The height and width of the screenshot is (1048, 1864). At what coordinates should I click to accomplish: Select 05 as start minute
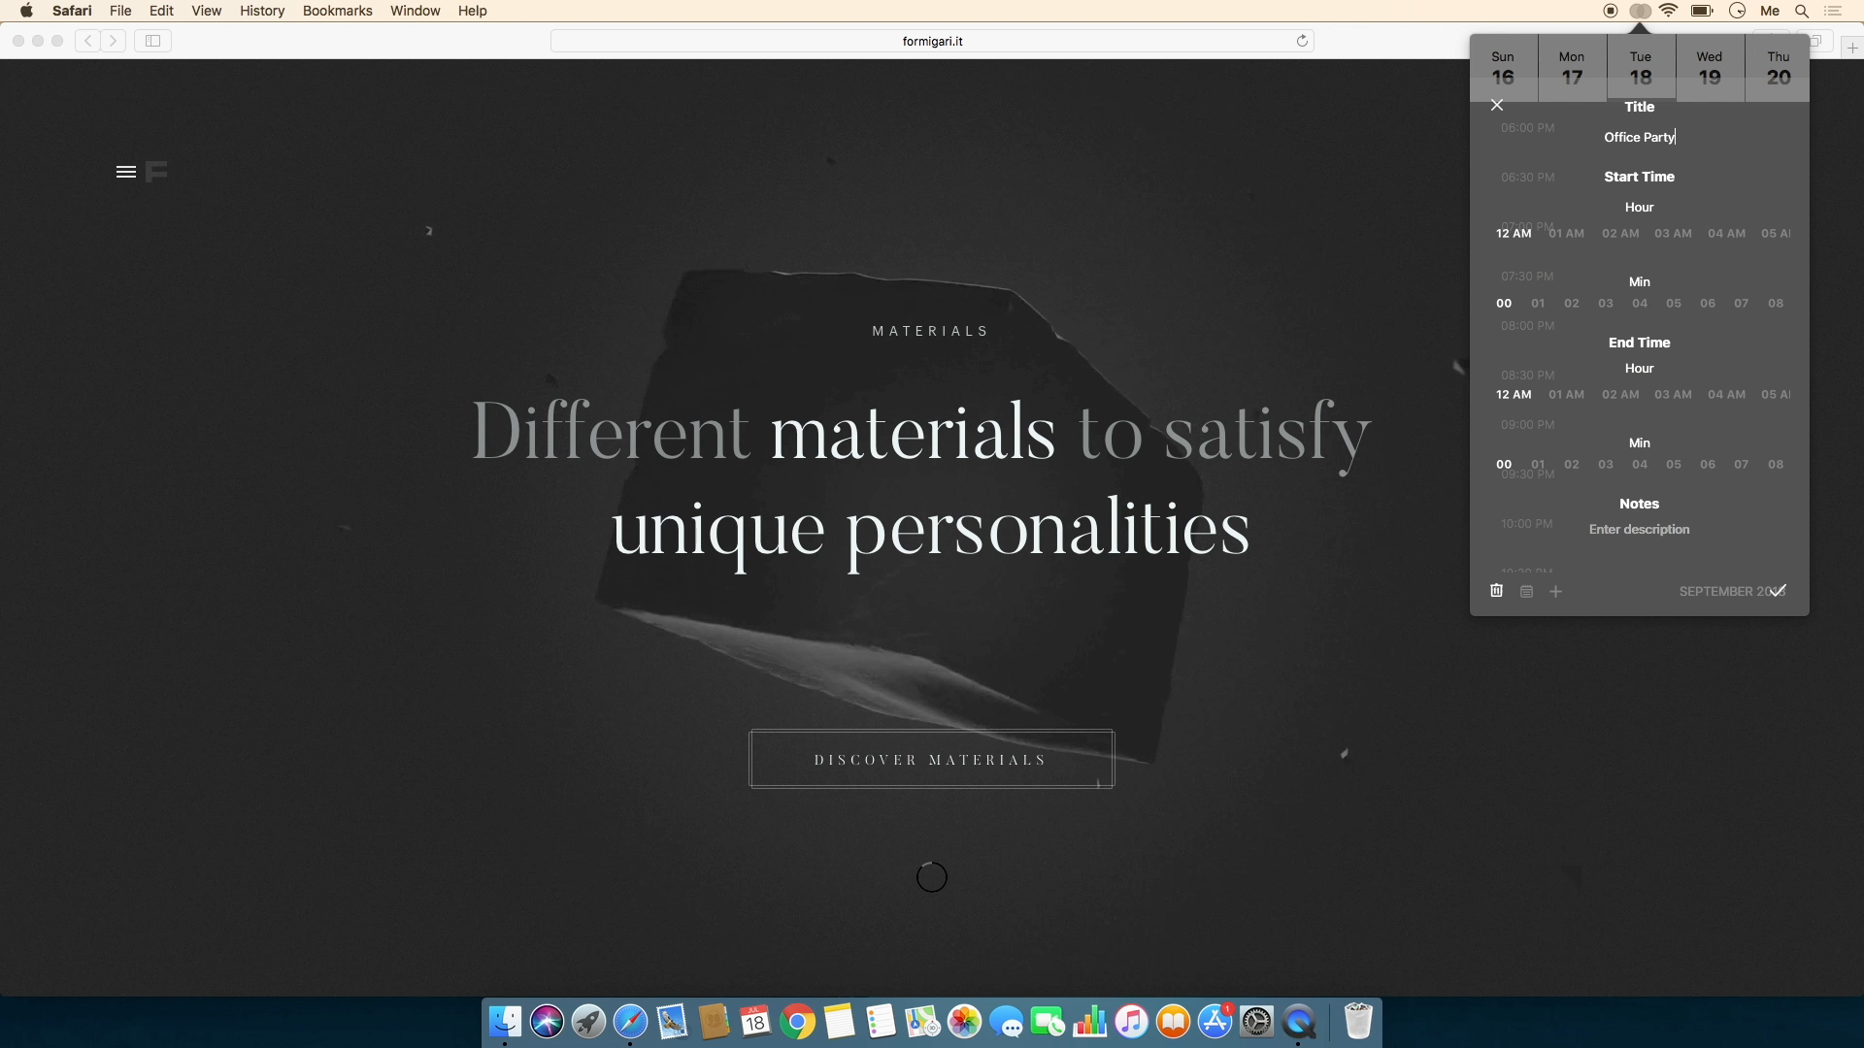1674,304
